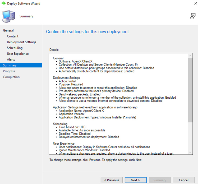Click 'Delayed enforcement on deployment' line
The height and width of the screenshot is (184, 198).
pyautogui.click(x=89, y=137)
